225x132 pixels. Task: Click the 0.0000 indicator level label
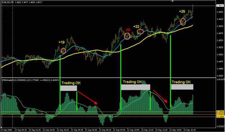(220, 114)
